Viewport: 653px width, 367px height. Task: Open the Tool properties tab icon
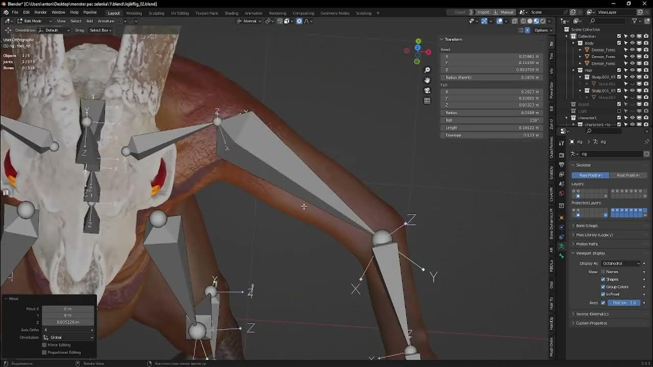point(562,143)
